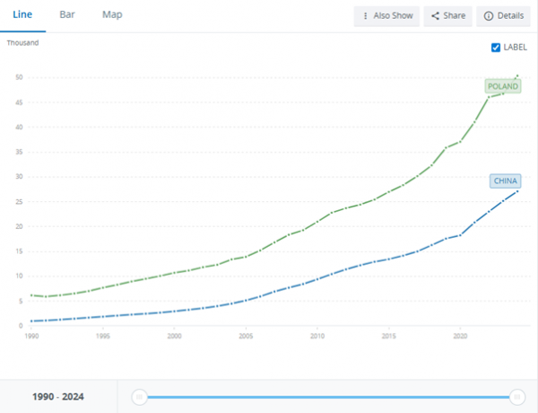Click the middle of the blue year range track

pos(328,396)
